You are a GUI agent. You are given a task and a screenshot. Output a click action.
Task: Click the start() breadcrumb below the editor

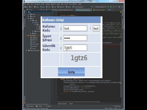(x=71, y=104)
